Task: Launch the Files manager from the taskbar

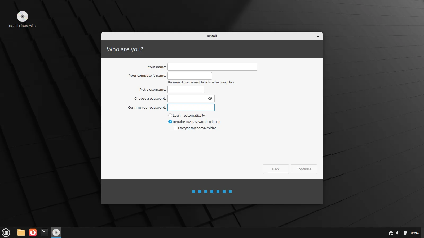Action: point(21,232)
